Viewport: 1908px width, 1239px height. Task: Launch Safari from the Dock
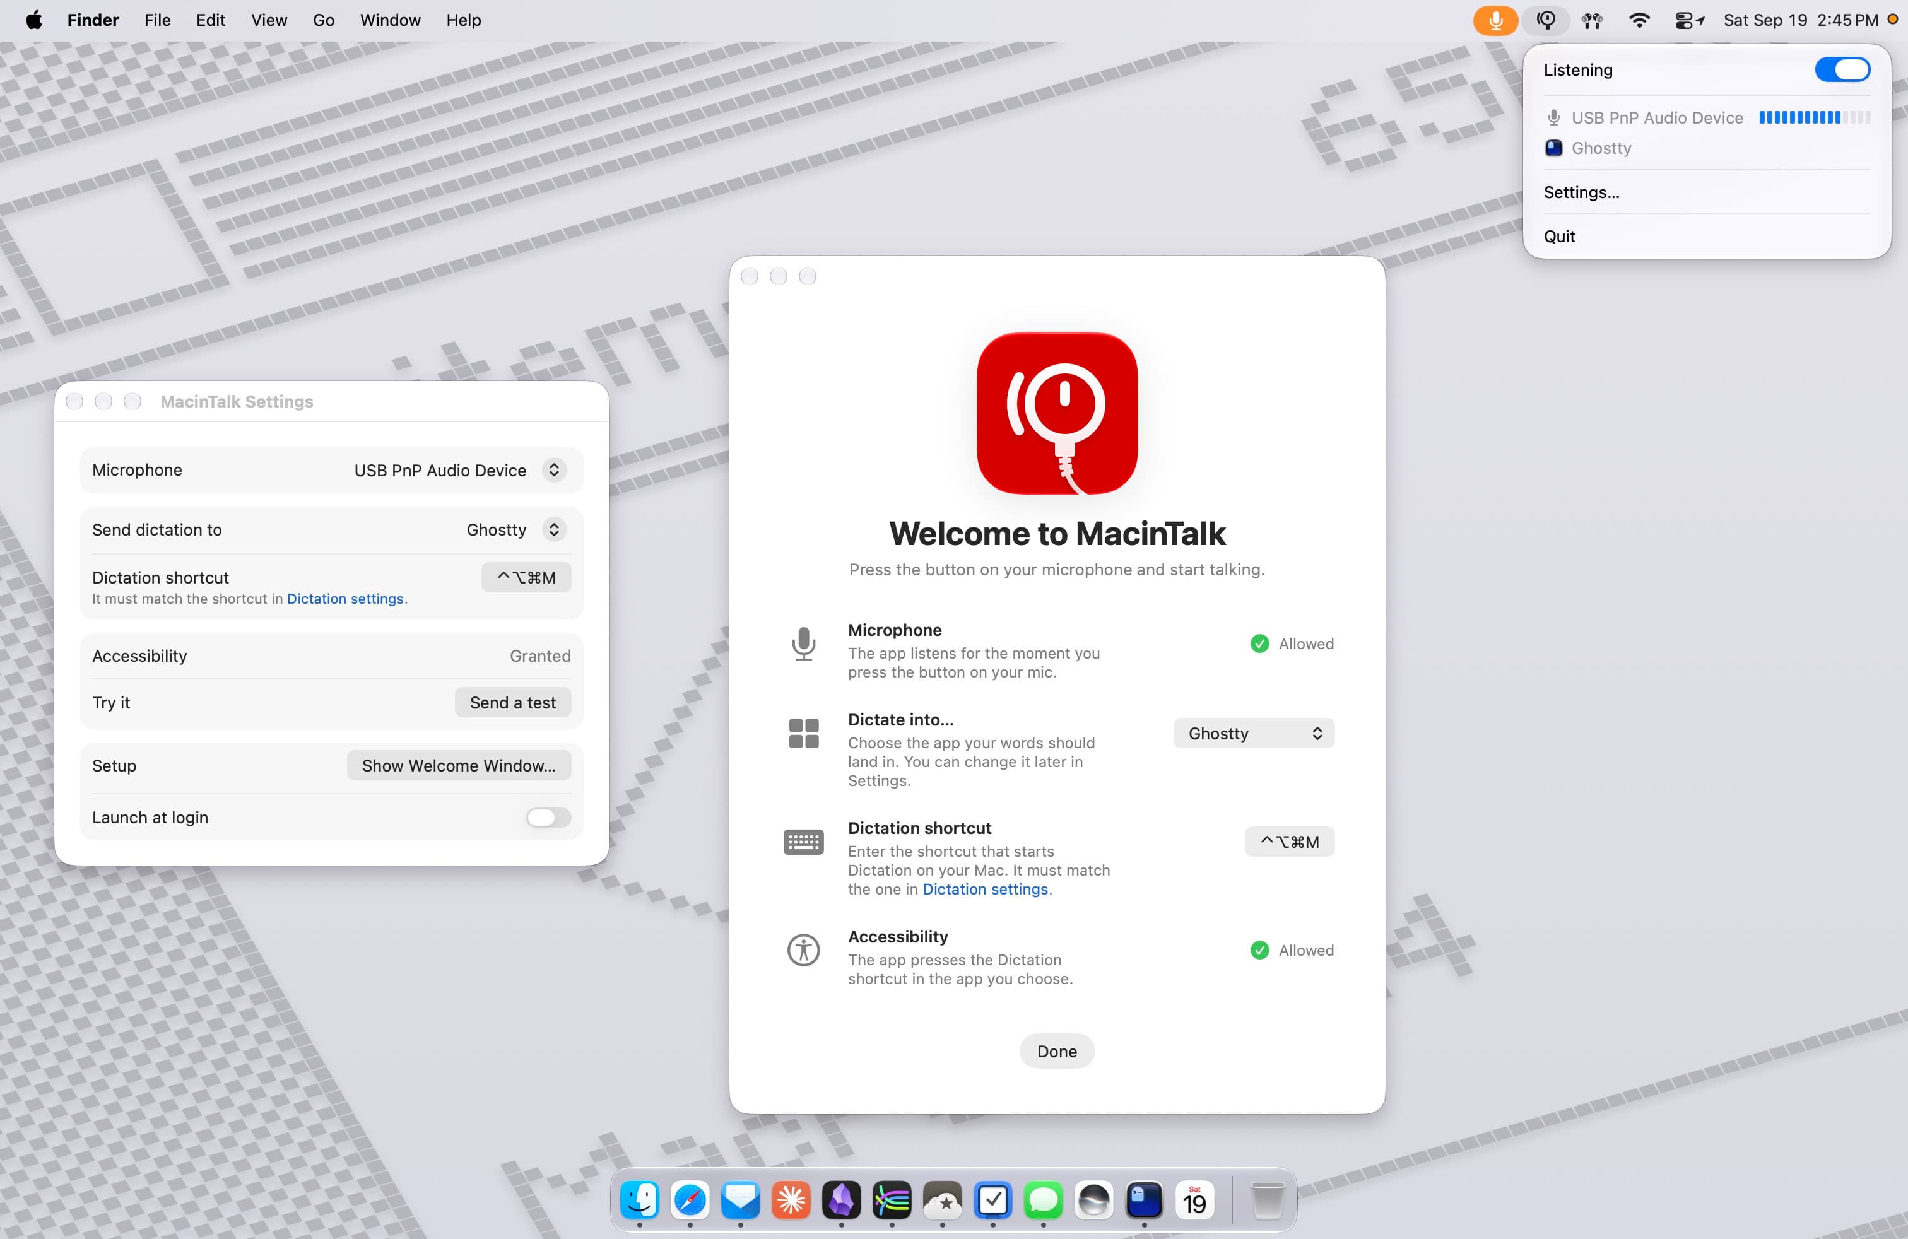(690, 1200)
